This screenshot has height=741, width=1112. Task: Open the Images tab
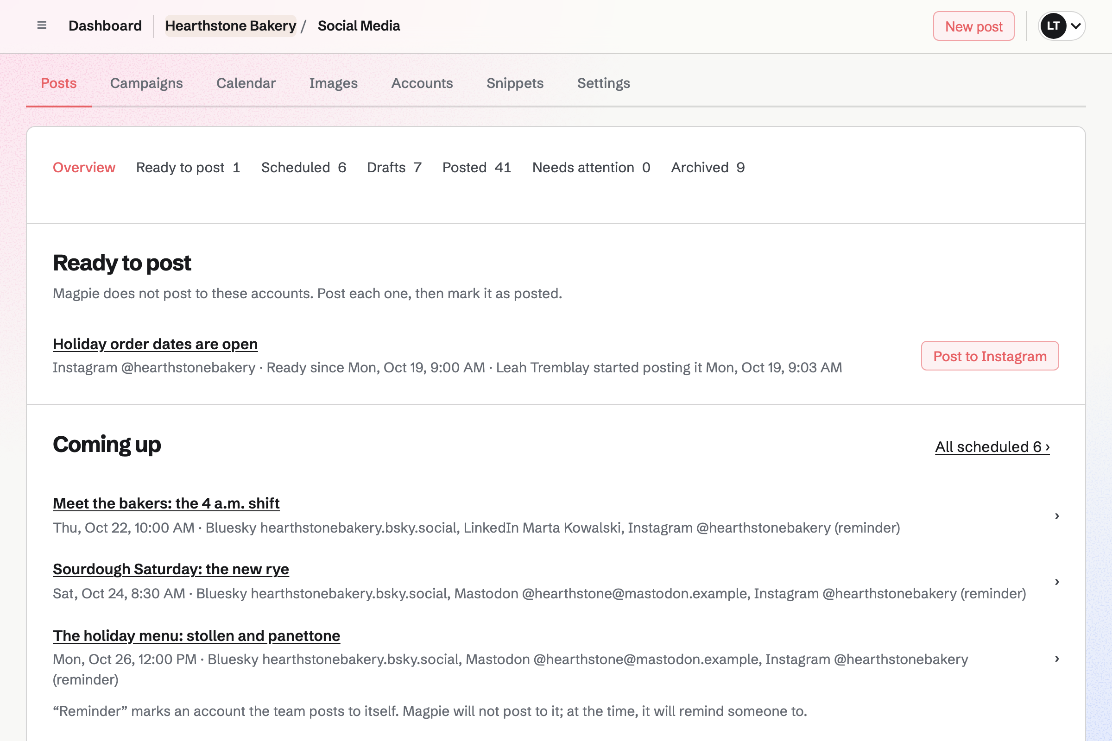333,83
